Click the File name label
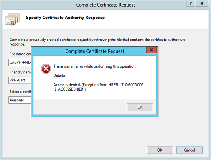The height and width of the screenshot is (160, 211). click(x=20, y=54)
